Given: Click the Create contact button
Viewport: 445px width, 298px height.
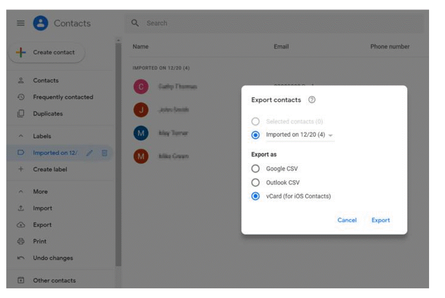Looking at the screenshot, I should point(47,53).
